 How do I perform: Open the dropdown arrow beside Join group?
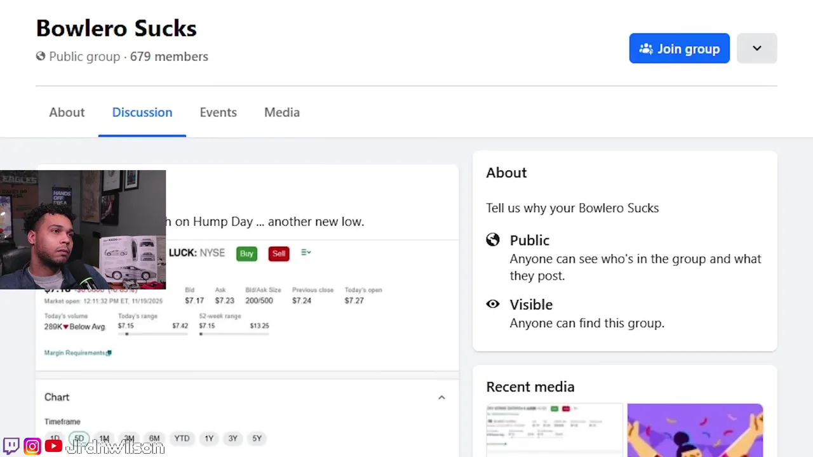(756, 48)
